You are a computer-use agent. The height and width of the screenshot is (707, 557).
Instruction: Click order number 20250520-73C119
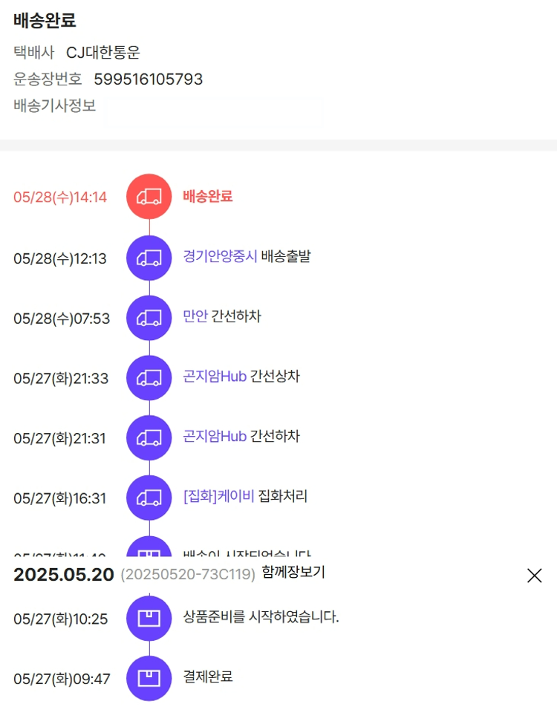188,575
